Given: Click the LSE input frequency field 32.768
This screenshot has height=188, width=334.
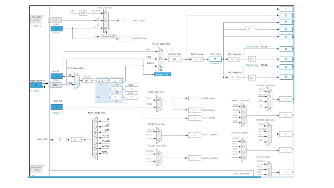Looking at the screenshot, I should (36, 20).
